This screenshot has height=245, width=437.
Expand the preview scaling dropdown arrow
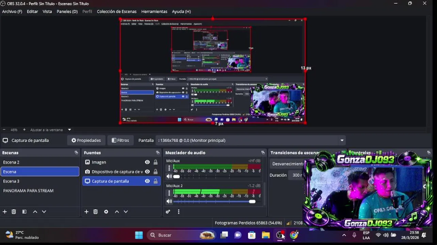pyautogui.click(x=69, y=130)
